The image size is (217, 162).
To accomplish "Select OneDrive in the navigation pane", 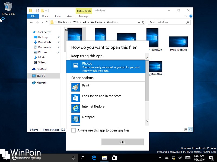I will click(x=42, y=69).
